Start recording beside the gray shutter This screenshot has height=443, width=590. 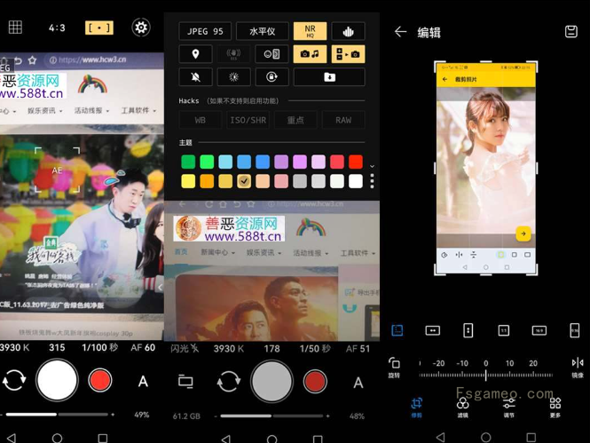(x=315, y=381)
